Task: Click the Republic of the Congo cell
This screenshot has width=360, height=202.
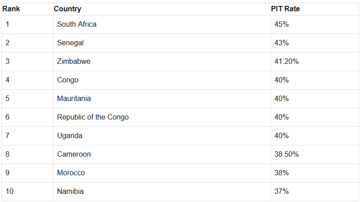Action: point(93,117)
